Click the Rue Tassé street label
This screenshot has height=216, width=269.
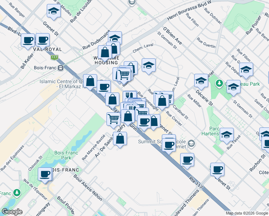tap(234, 142)
